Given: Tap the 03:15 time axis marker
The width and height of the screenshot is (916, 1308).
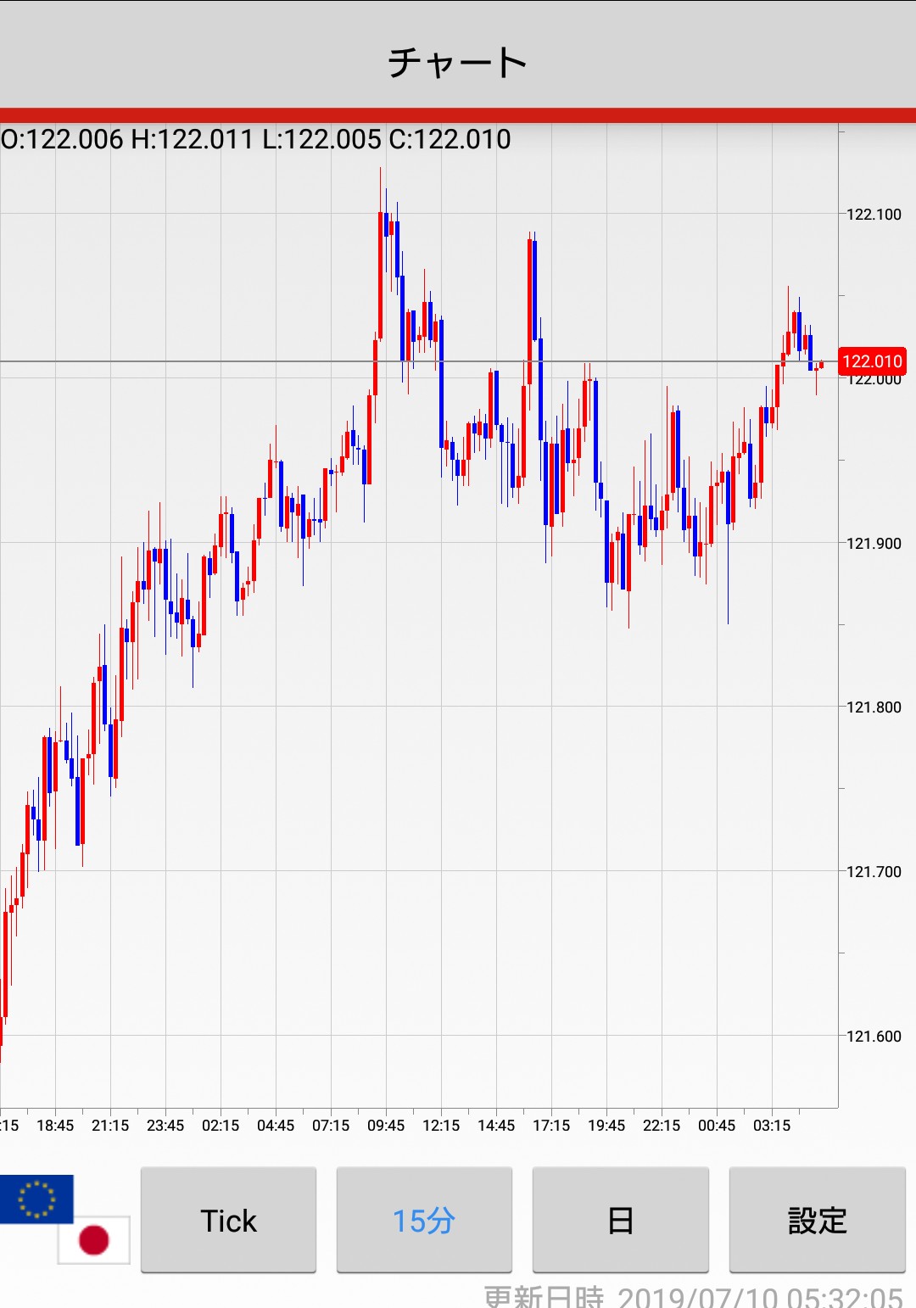Looking at the screenshot, I should coord(772,1126).
